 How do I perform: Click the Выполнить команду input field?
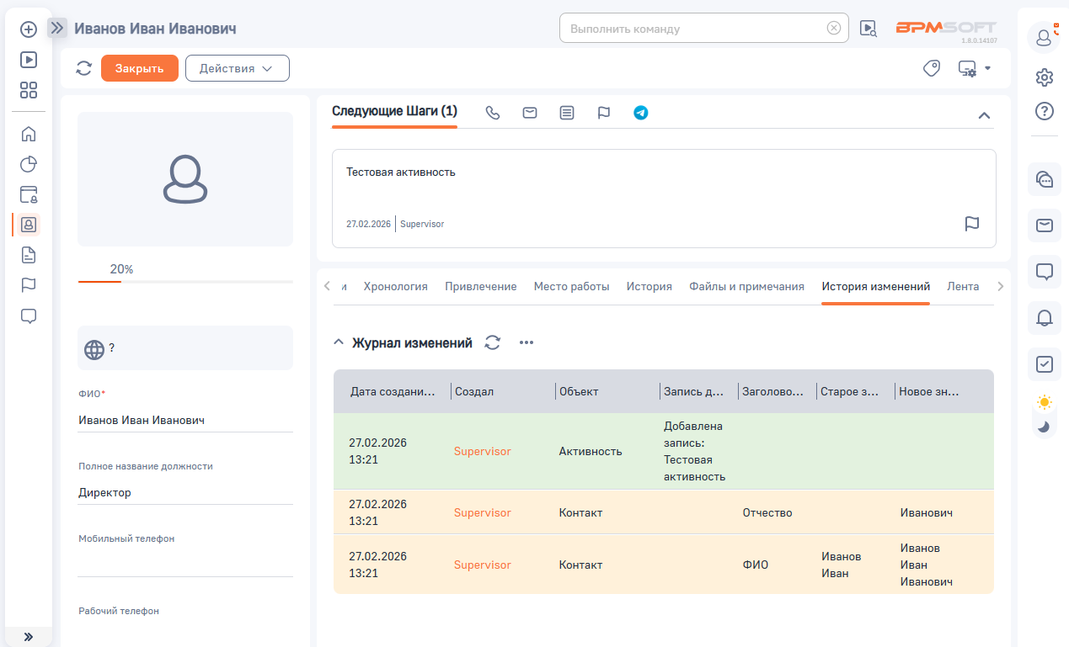point(694,29)
